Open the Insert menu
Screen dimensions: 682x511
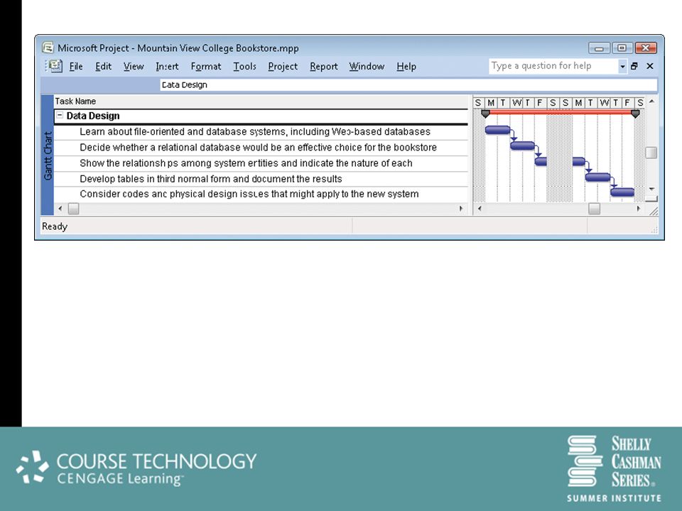pyautogui.click(x=167, y=67)
